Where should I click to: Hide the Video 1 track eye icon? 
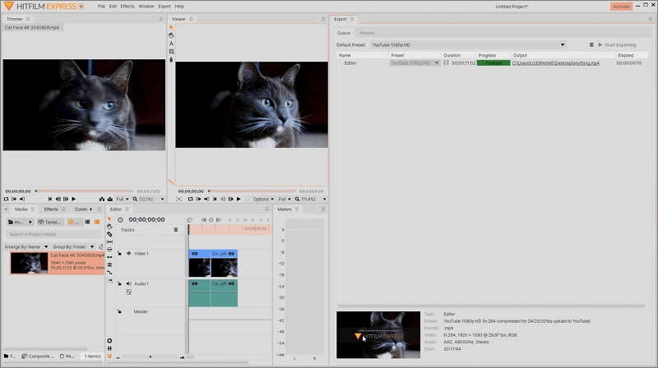point(129,253)
